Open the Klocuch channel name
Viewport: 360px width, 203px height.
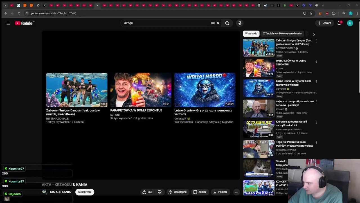280,109
